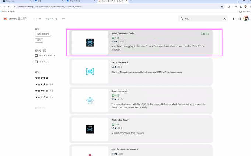Open the all bookmarks folder
The height and width of the screenshot is (156, 251).
tap(245, 11)
